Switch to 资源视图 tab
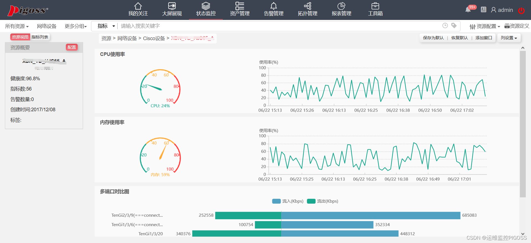 click(20, 37)
